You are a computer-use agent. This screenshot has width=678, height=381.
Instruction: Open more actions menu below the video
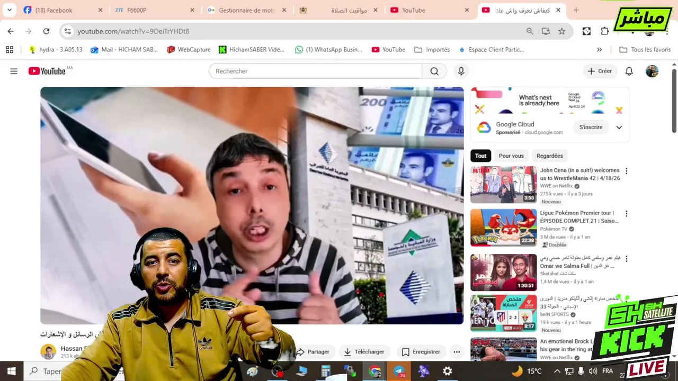pyautogui.click(x=457, y=352)
